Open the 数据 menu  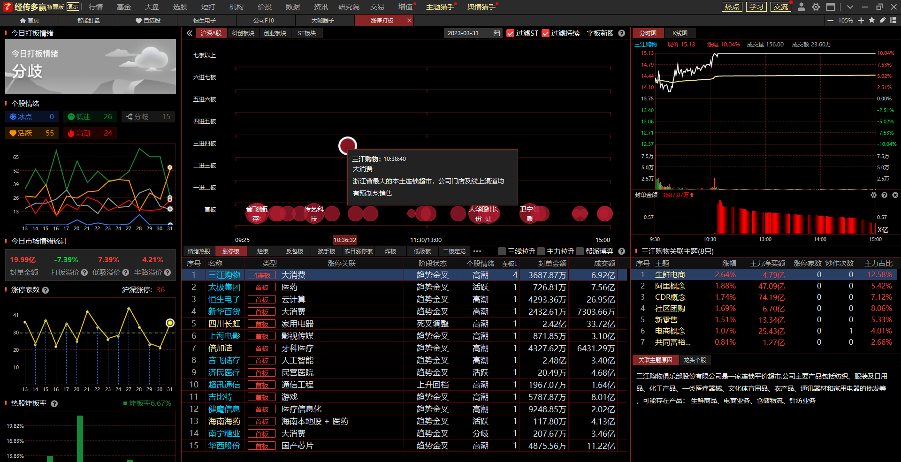(x=293, y=7)
